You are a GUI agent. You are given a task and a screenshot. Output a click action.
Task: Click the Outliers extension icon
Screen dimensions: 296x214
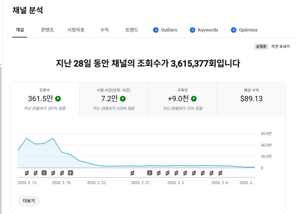pyautogui.click(x=156, y=30)
